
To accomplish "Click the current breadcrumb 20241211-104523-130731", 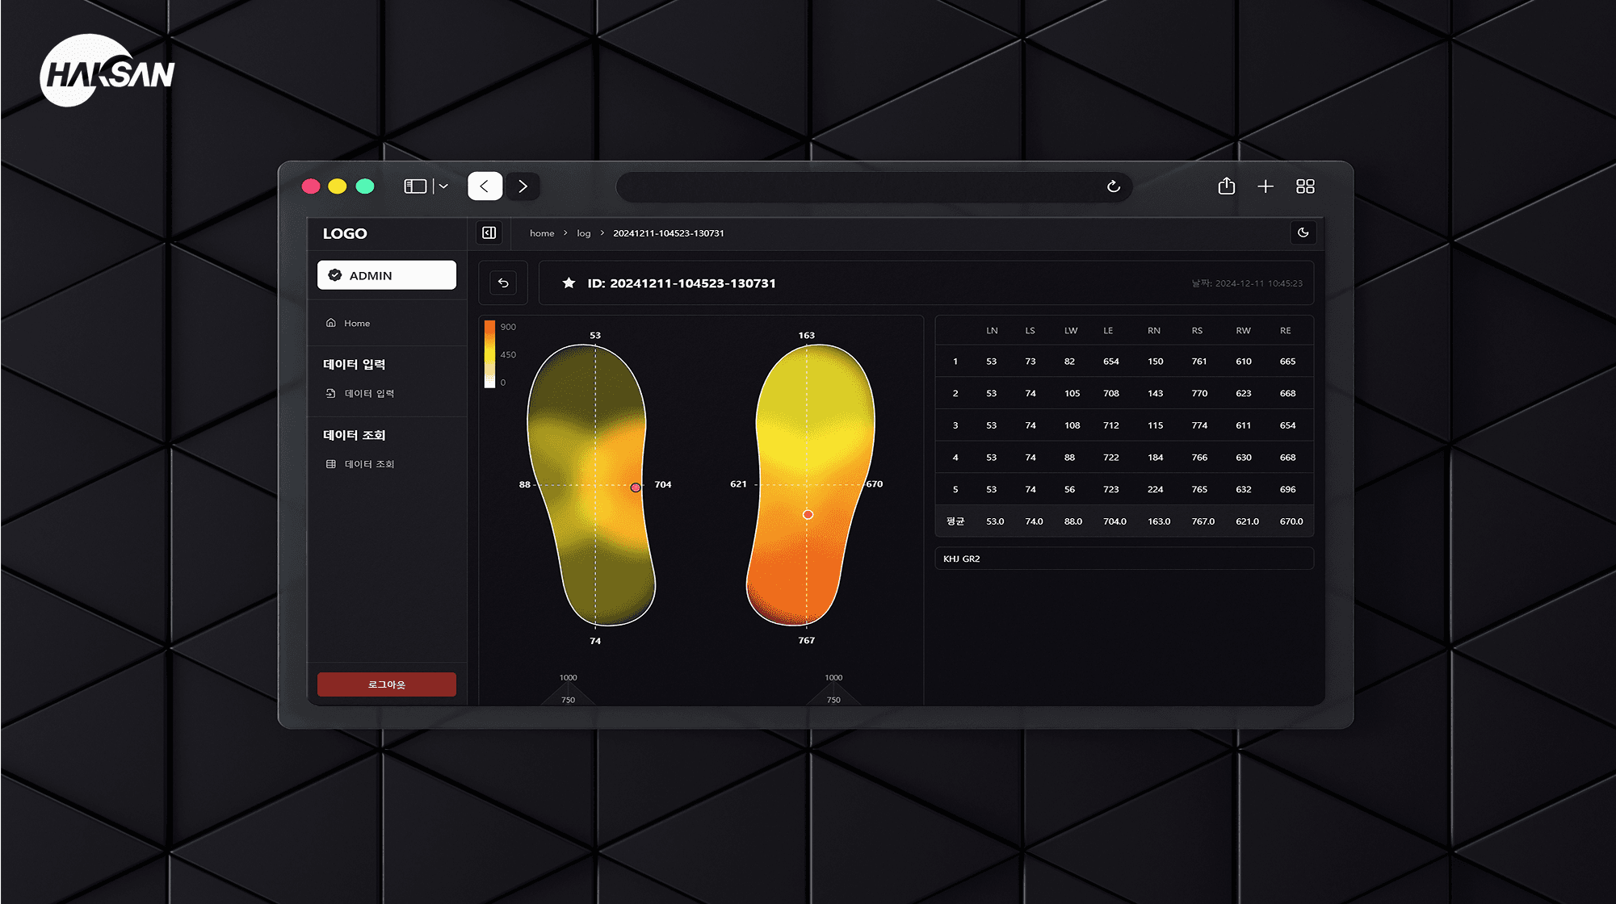I will [x=669, y=233].
